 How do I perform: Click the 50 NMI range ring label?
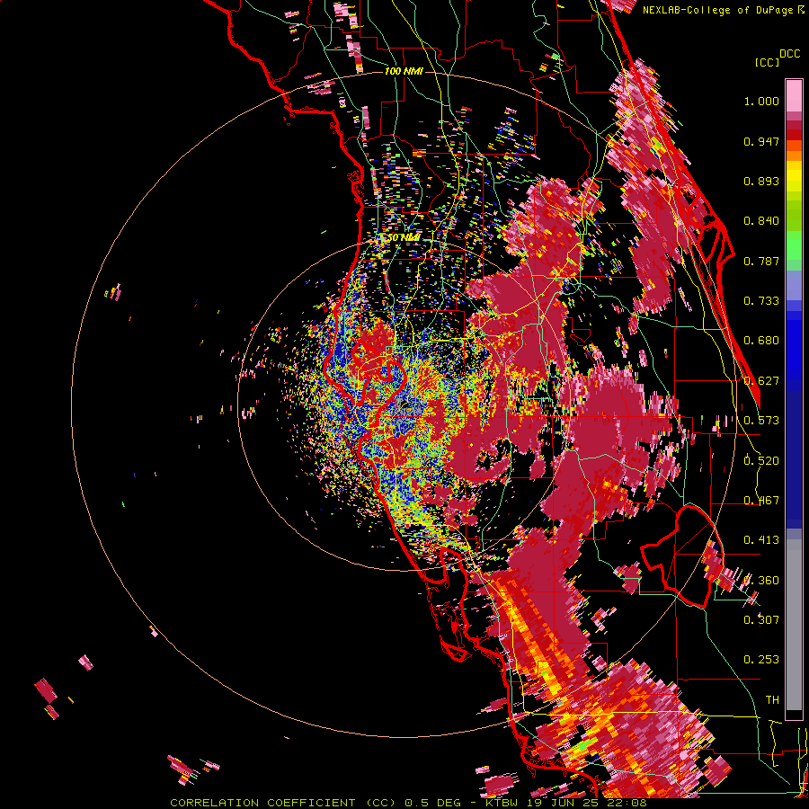(404, 238)
